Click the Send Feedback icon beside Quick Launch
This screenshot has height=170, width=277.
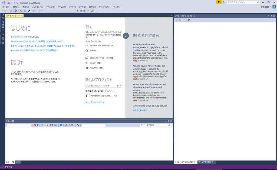pos(224,2)
